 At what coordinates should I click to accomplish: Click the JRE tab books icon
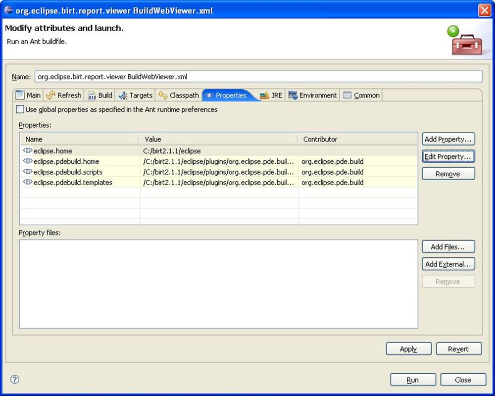264,96
